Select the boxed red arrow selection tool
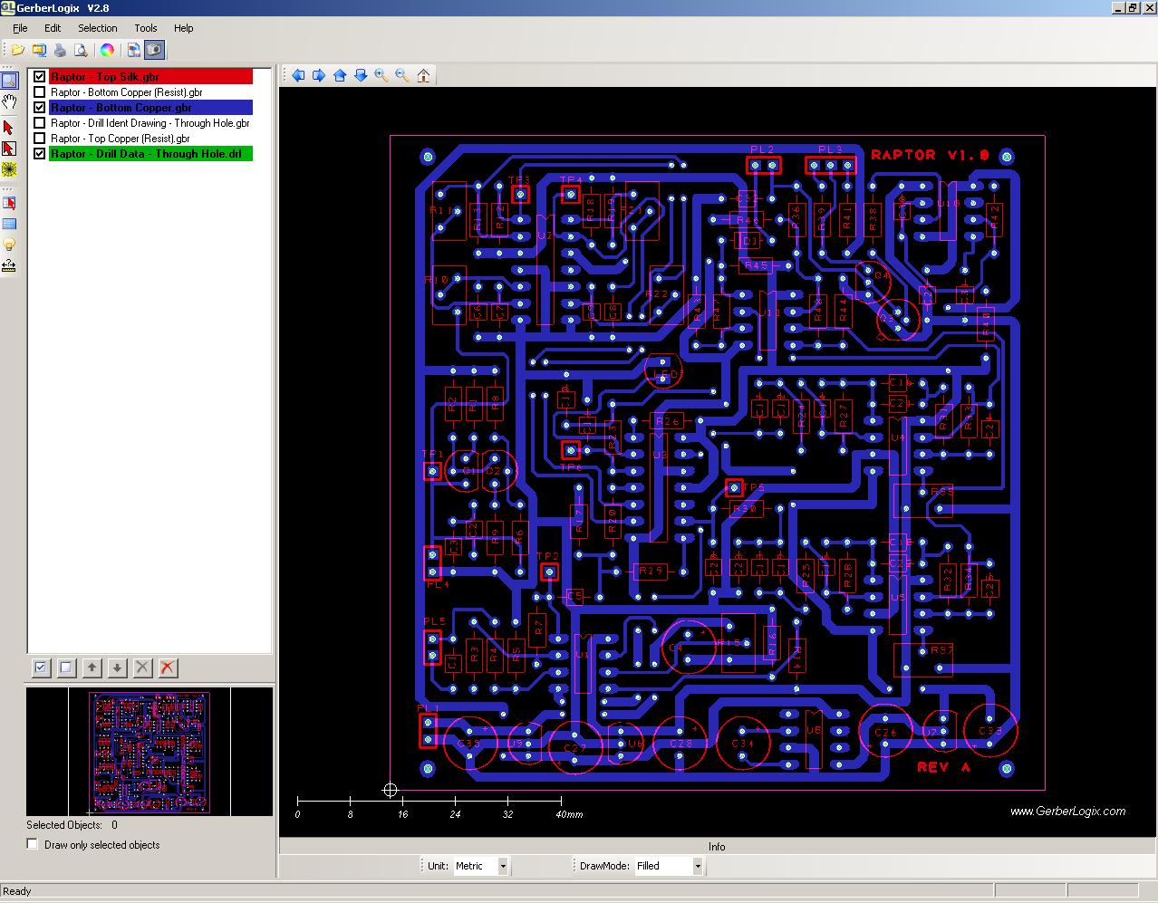 coord(9,149)
